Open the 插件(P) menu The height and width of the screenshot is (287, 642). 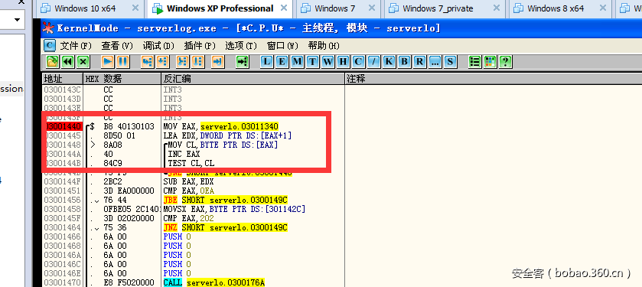[x=200, y=45]
